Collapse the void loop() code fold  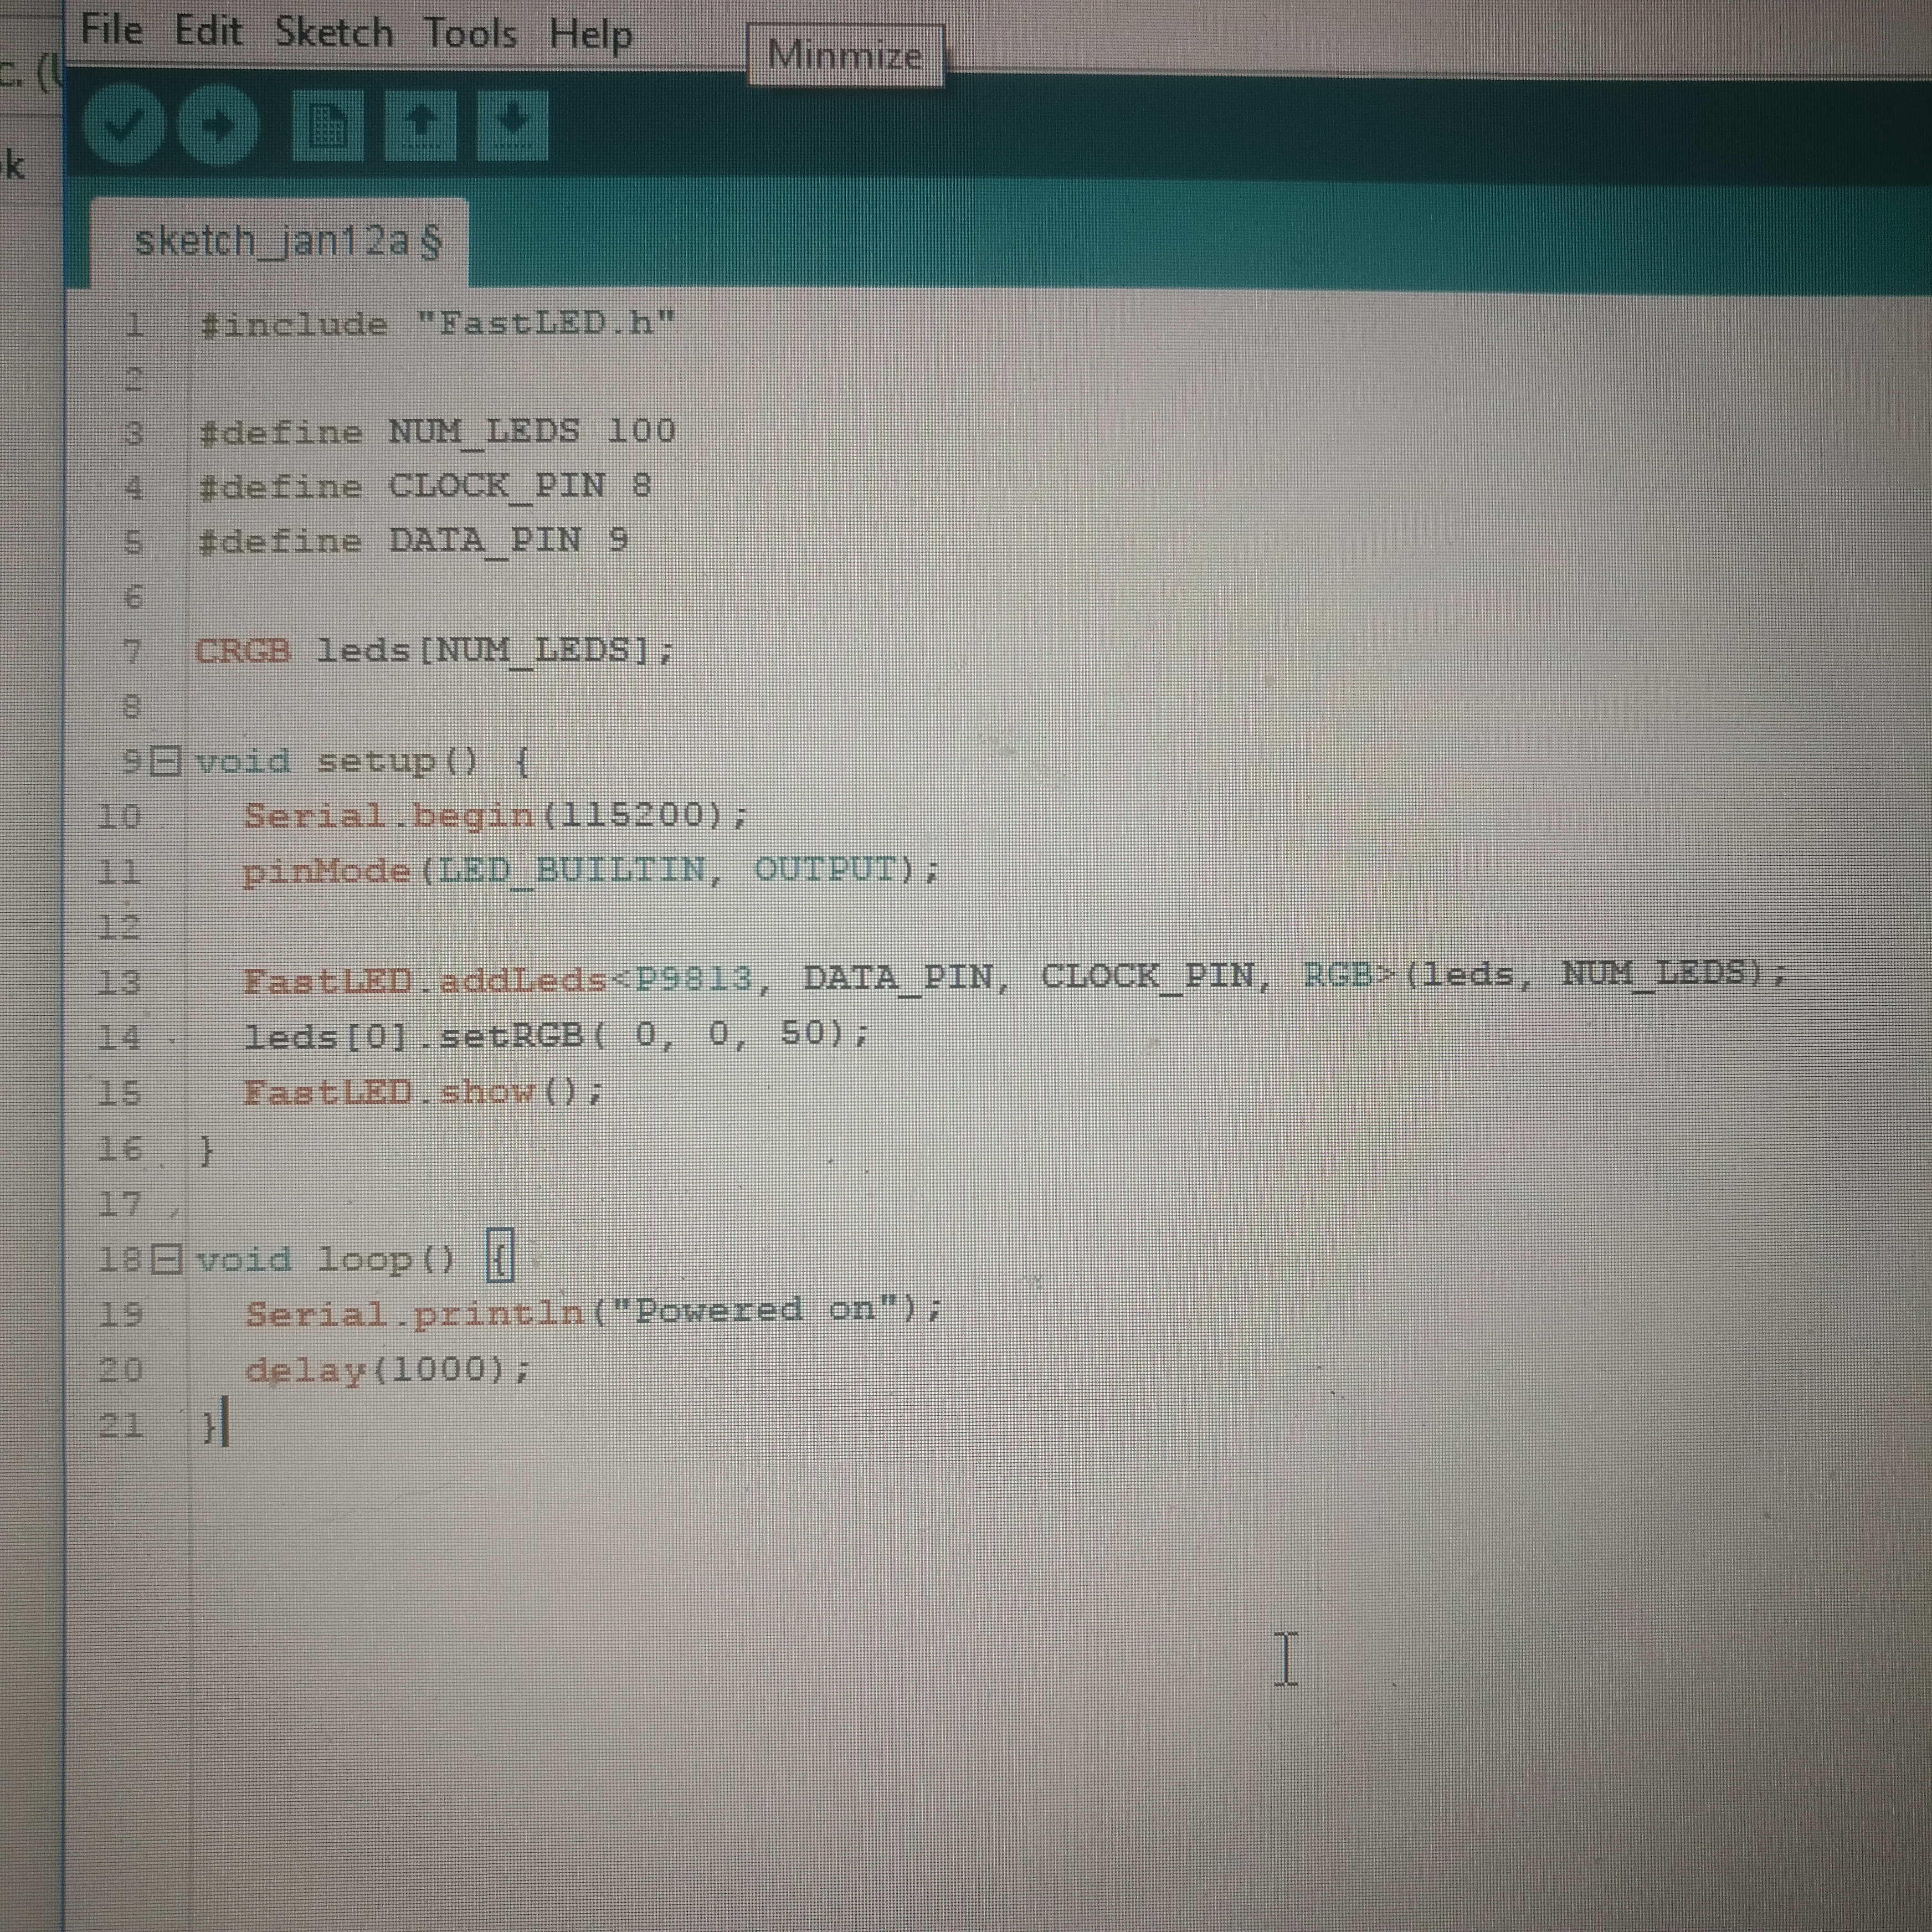pyautogui.click(x=166, y=1259)
